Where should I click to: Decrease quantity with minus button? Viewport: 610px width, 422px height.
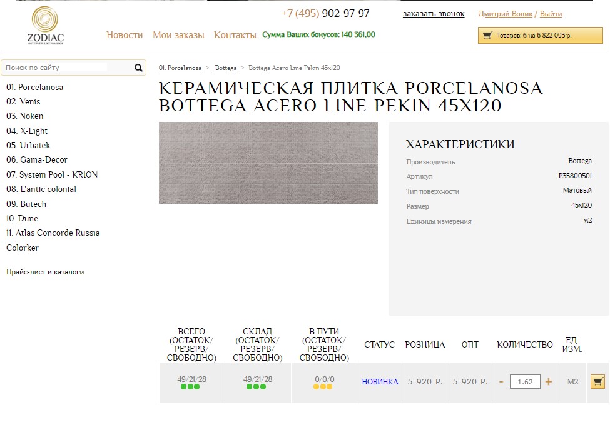[501, 382]
